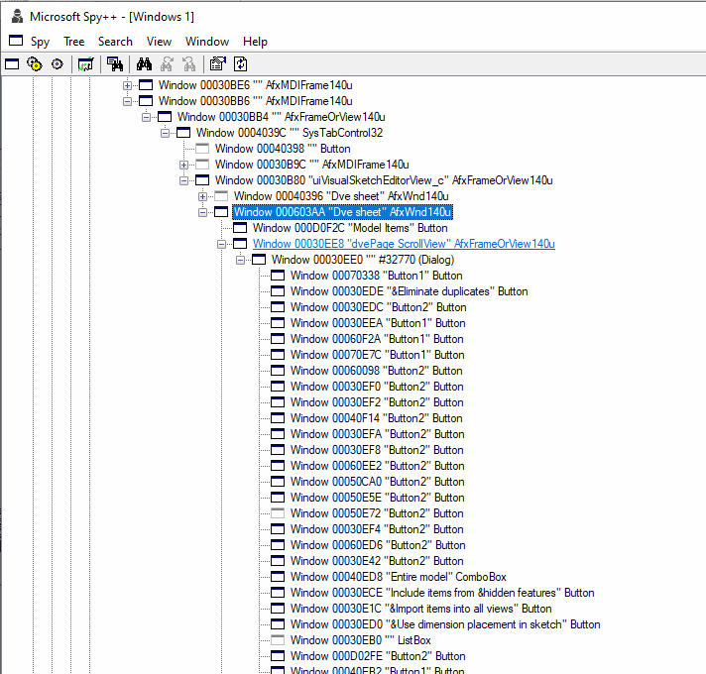The width and height of the screenshot is (706, 674).
Task: Select row Window 00030EF2 "Button2" Button
Action: 377,402
